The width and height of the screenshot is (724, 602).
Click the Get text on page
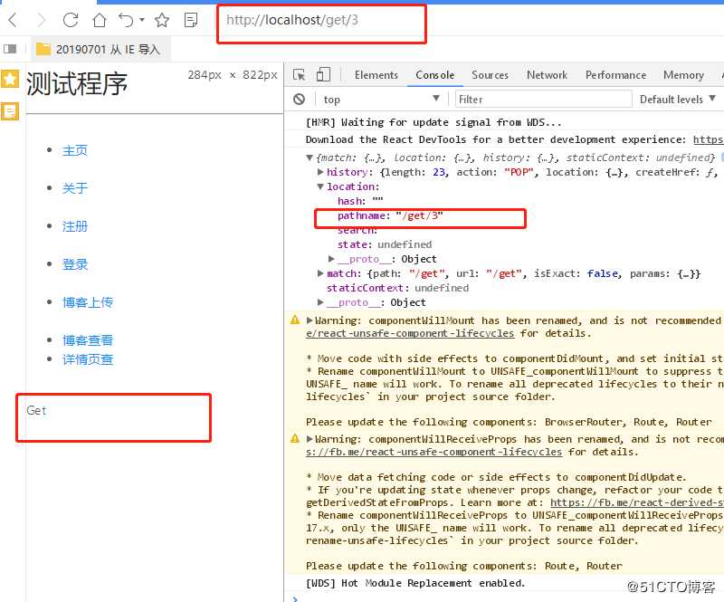[36, 410]
